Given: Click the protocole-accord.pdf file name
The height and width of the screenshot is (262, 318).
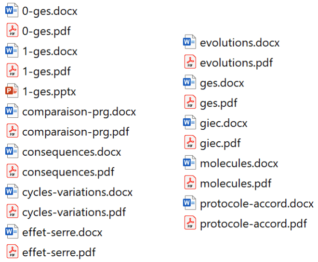Looking at the screenshot, I should [x=253, y=224].
